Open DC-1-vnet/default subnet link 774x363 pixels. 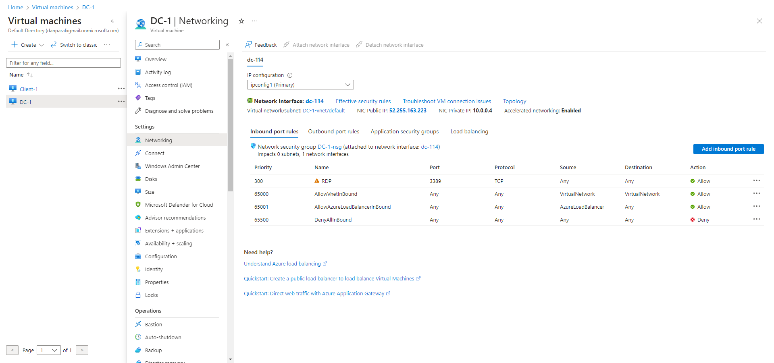324,110
